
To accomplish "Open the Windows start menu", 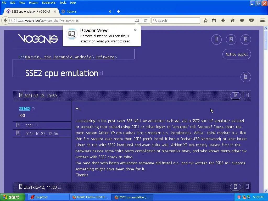I will (x=12, y=197).
